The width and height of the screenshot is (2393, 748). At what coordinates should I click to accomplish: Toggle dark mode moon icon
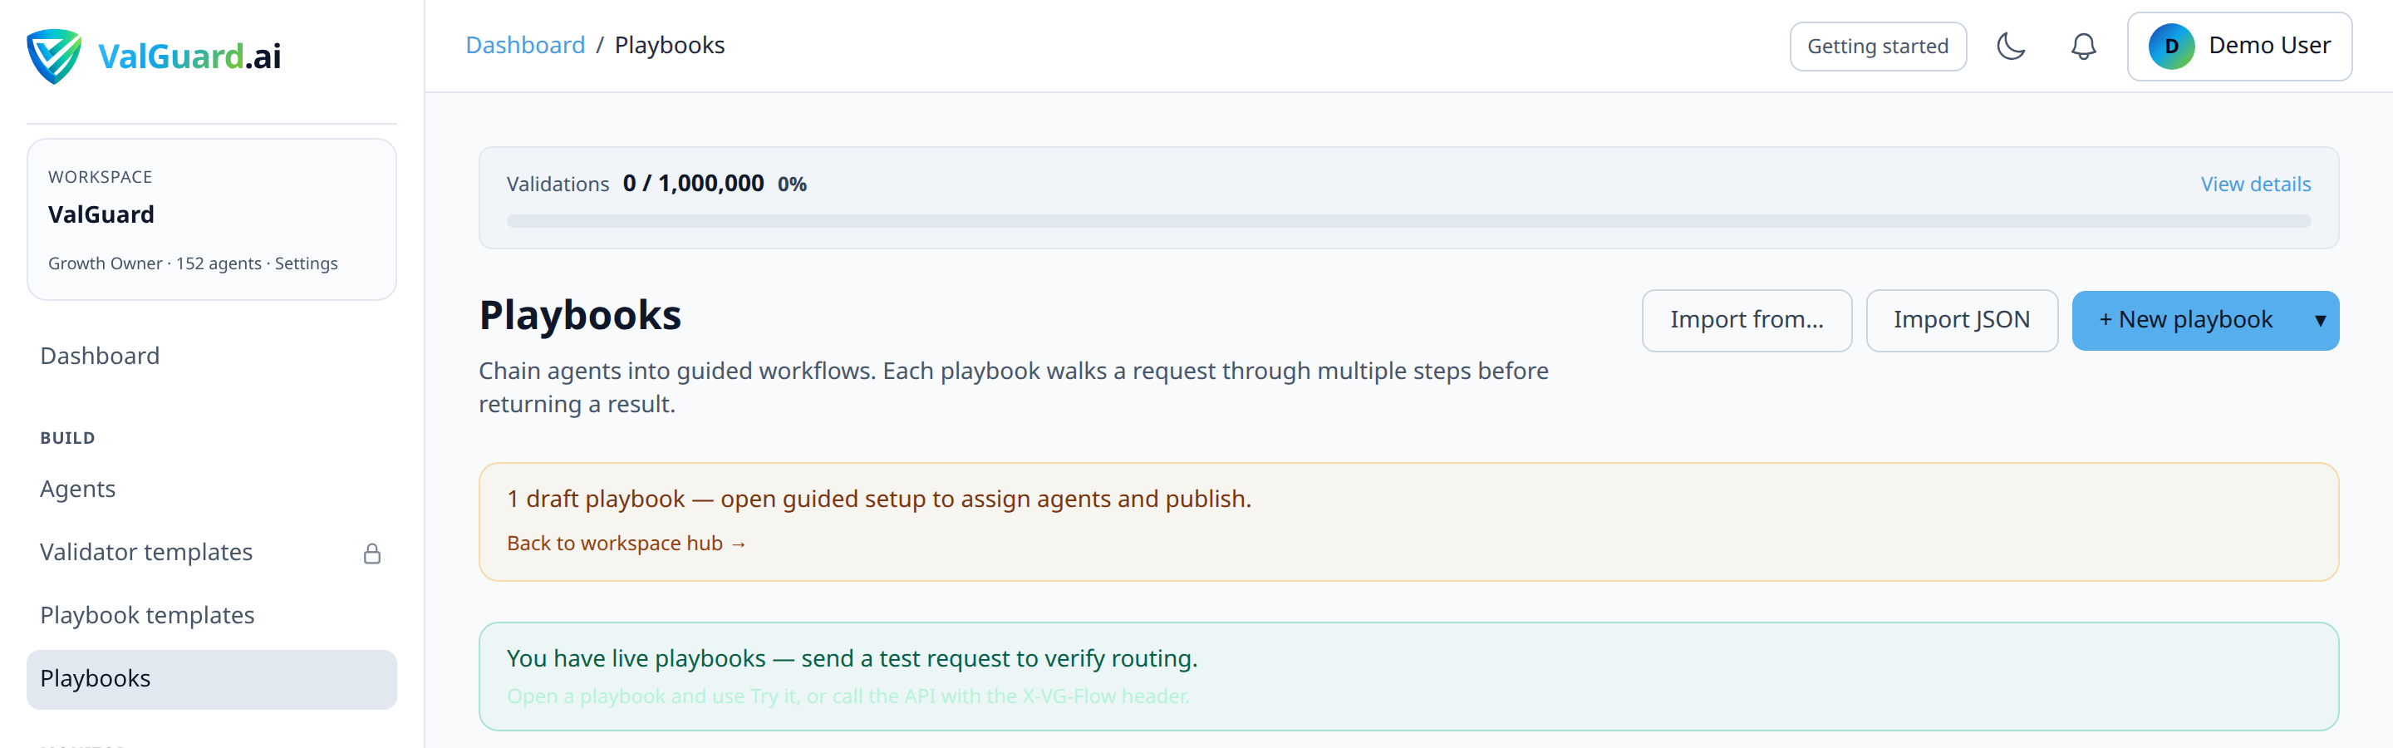tap(2011, 46)
